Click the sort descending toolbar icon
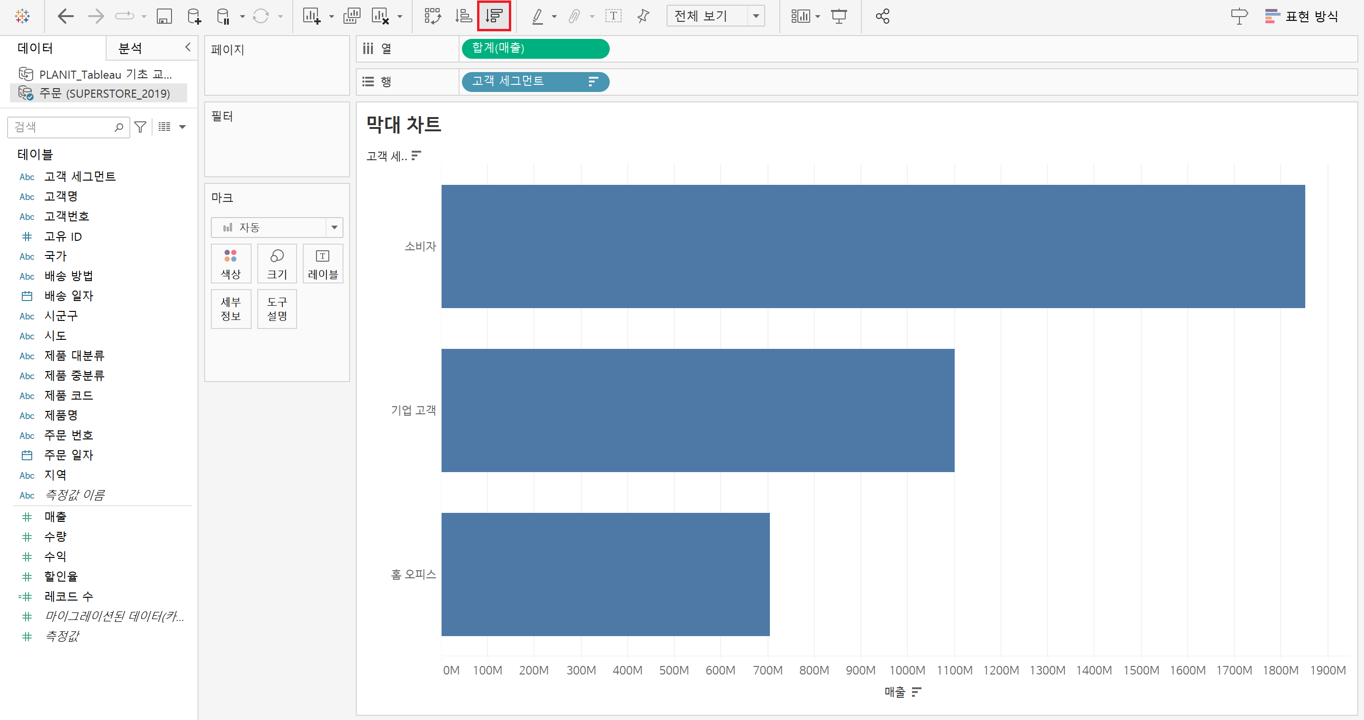 pyautogui.click(x=494, y=16)
